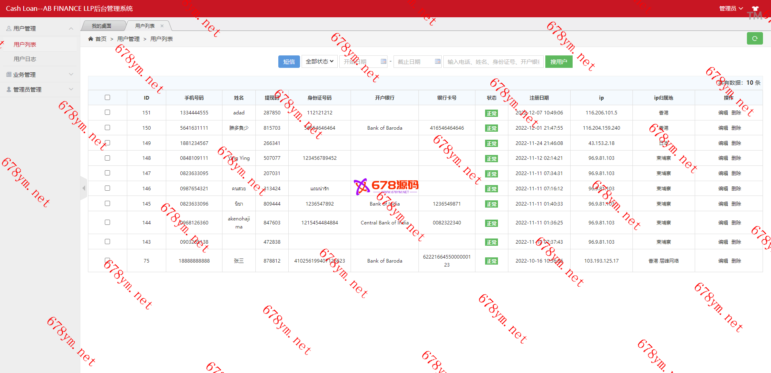Expand the 业务管理 sidebar menu

39,75
